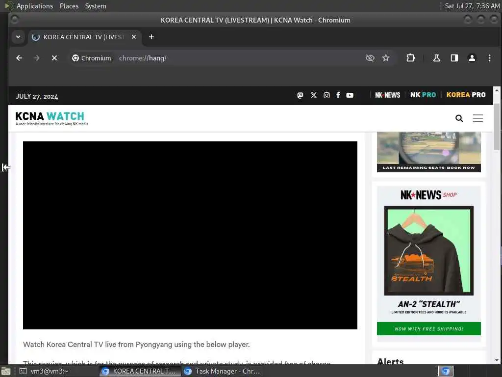502x377 pixels.
Task: Click the Chromium site info chip
Action: (92, 58)
